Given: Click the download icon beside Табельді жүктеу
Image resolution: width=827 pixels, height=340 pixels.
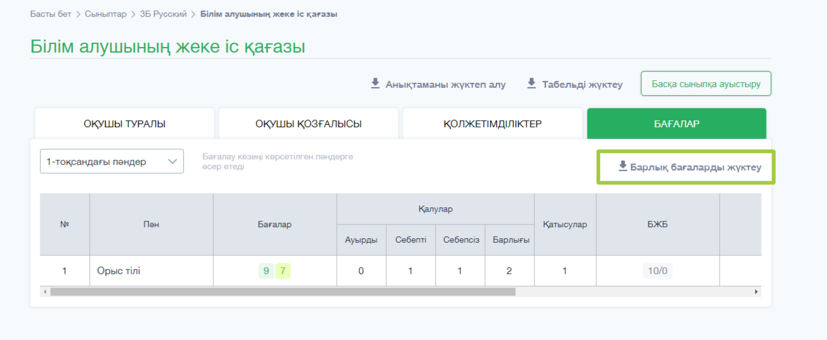Looking at the screenshot, I should [x=531, y=83].
